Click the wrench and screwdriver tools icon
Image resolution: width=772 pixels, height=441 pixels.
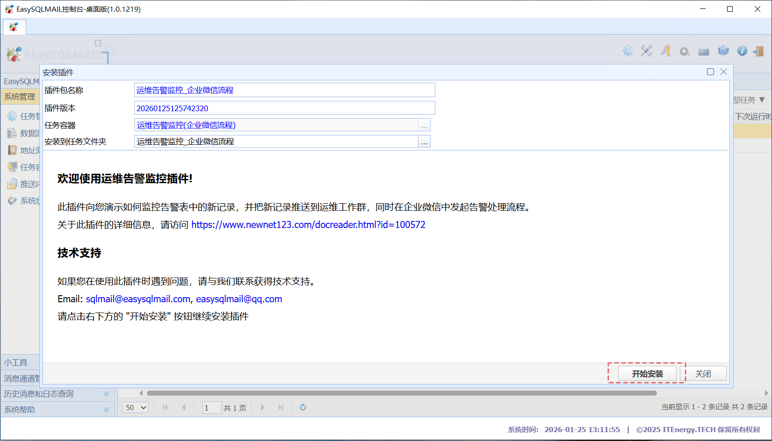[x=646, y=51]
